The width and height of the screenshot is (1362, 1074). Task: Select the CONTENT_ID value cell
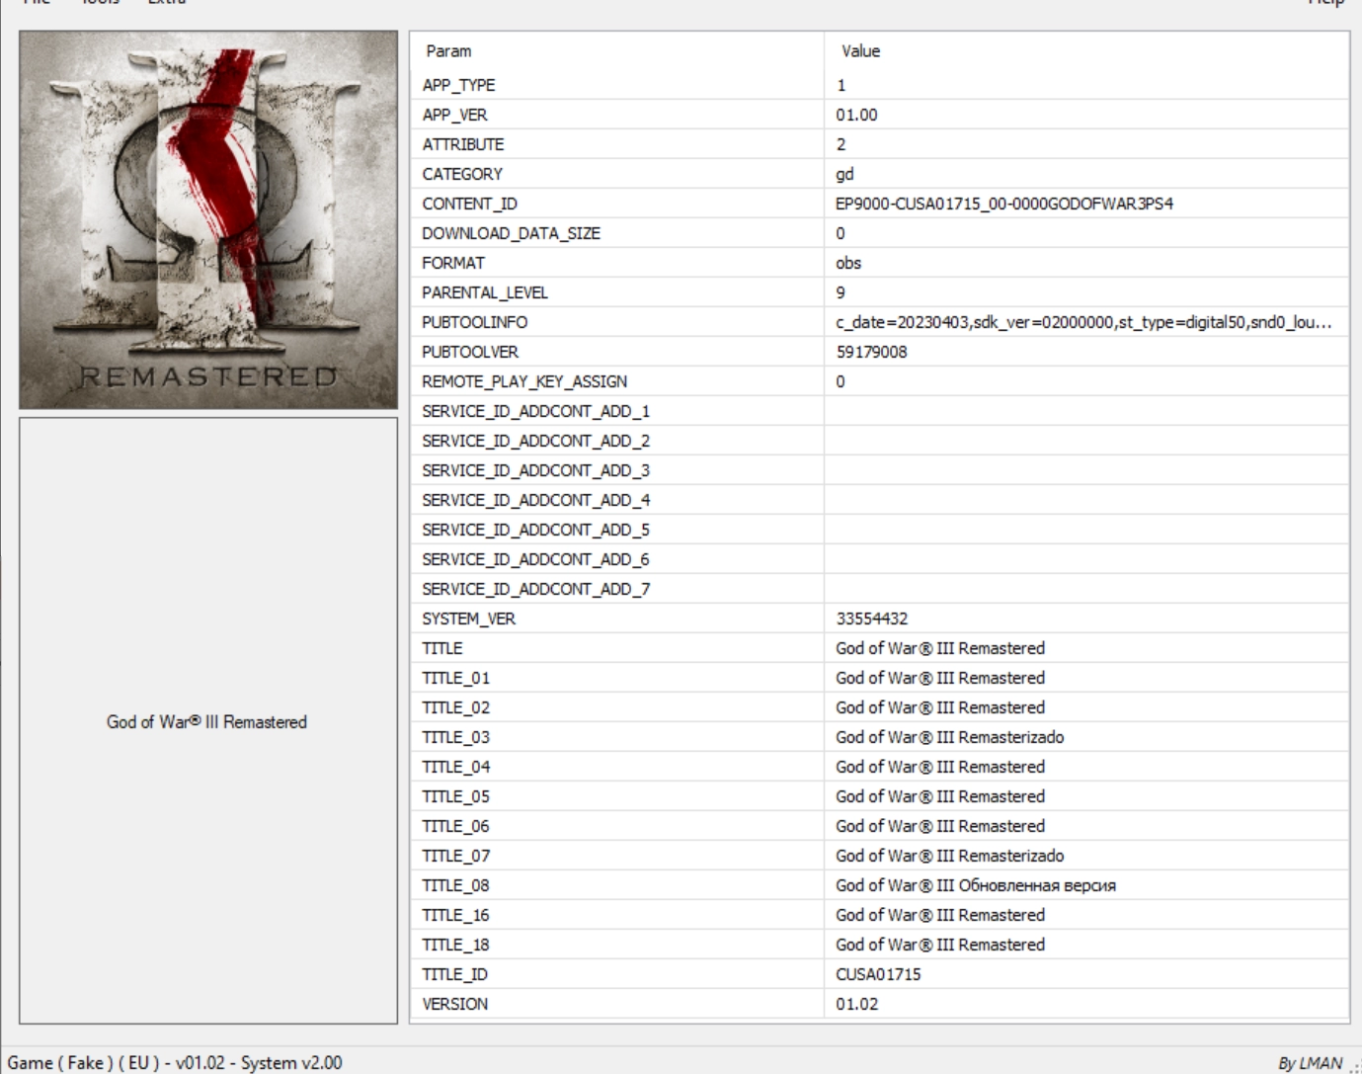tap(1003, 204)
